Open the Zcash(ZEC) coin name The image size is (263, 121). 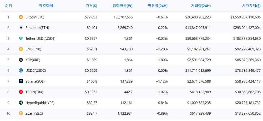pos(34,113)
